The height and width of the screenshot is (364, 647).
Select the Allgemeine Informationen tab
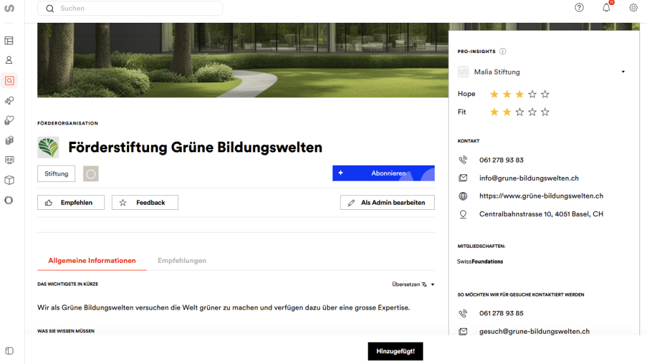92,260
